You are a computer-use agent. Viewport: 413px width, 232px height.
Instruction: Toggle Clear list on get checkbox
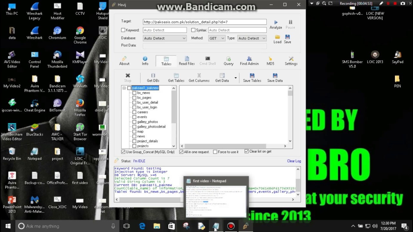coord(247,151)
